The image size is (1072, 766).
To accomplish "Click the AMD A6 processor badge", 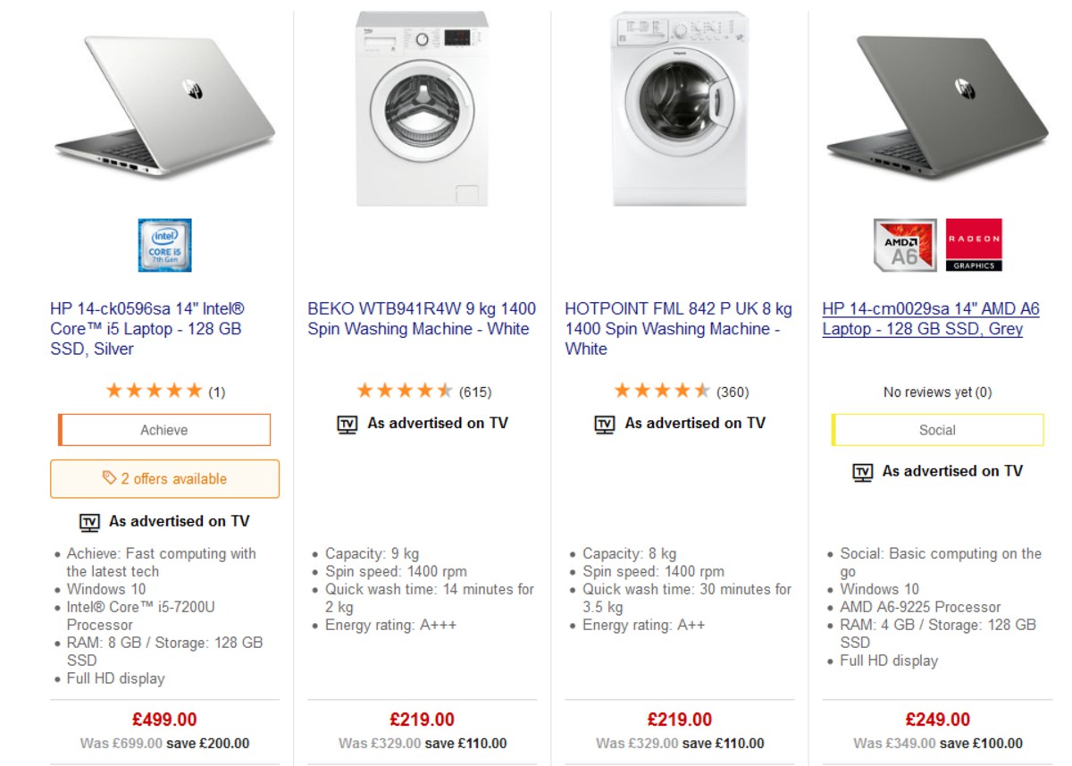I will click(906, 245).
